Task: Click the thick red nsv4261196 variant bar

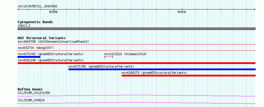Action: pos(136,63)
